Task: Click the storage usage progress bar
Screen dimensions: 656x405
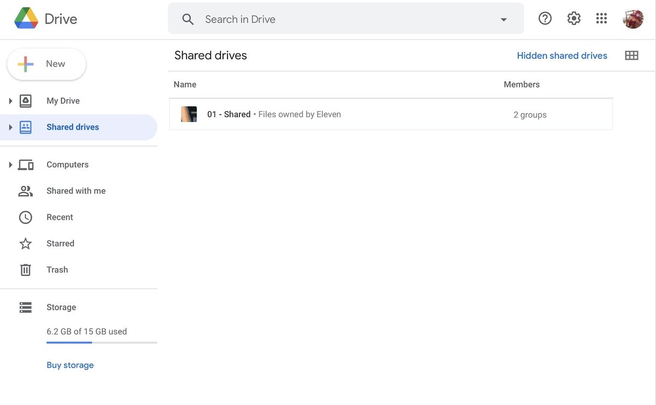Action: 101,342
